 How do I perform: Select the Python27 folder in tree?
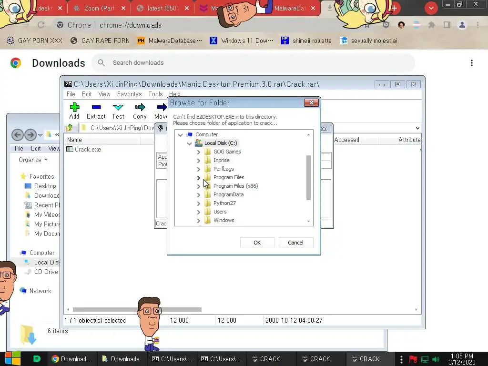coord(224,203)
